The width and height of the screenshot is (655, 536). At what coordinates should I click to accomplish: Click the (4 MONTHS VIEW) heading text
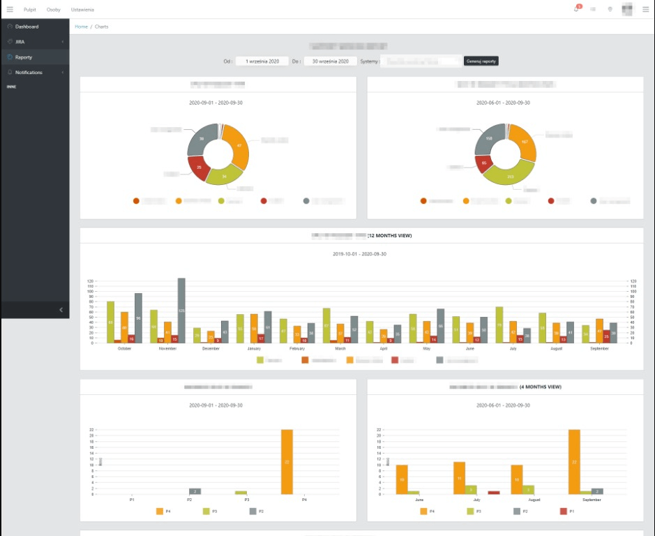(540, 387)
